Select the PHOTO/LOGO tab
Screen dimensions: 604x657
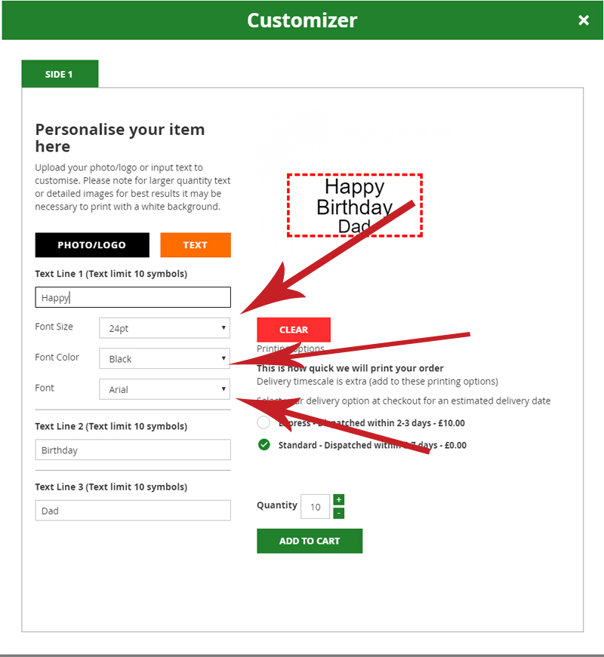pyautogui.click(x=92, y=245)
